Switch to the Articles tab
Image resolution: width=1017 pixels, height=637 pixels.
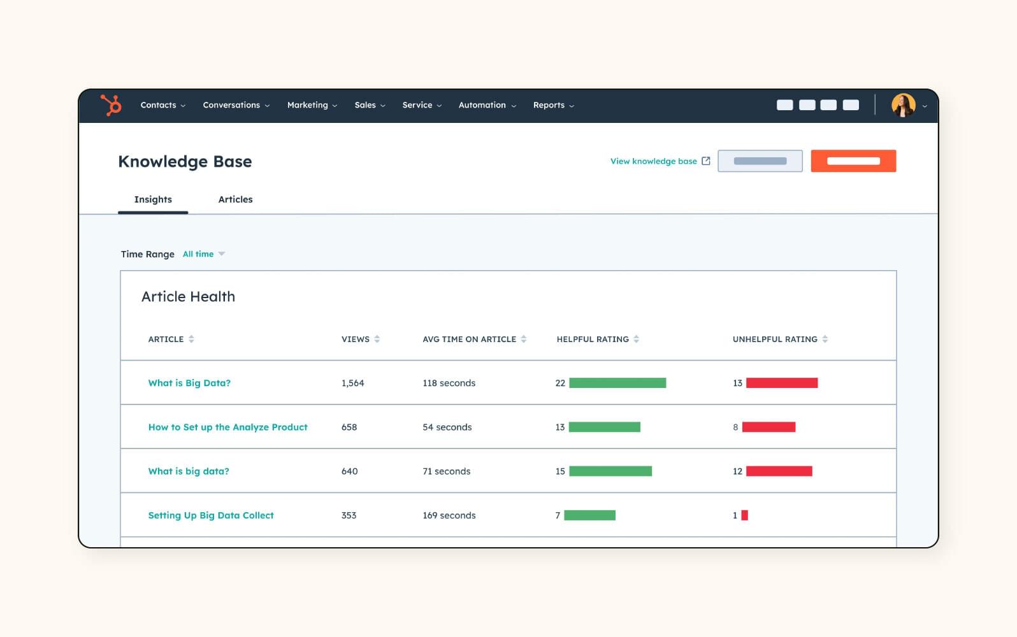pos(236,199)
